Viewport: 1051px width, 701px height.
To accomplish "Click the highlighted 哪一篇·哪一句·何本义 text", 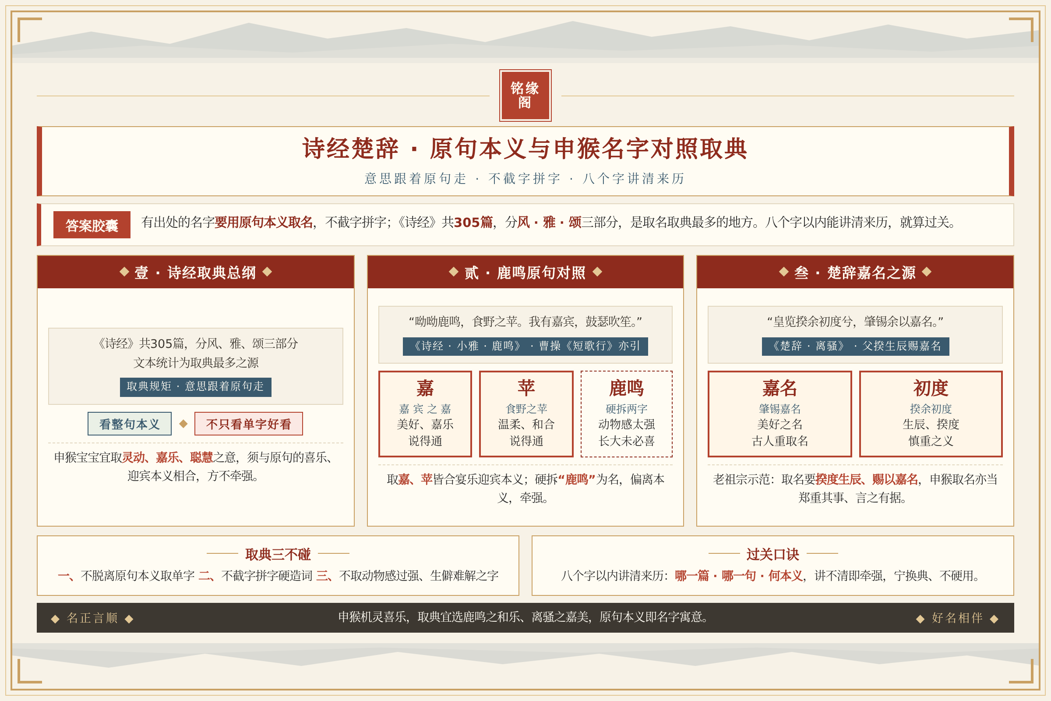I will tap(739, 576).
